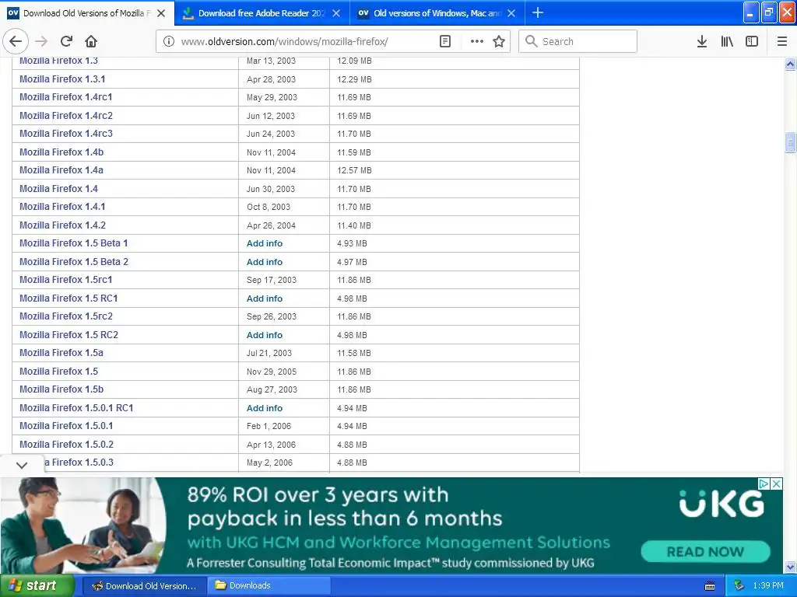Open page actions three-dot menu

[477, 42]
